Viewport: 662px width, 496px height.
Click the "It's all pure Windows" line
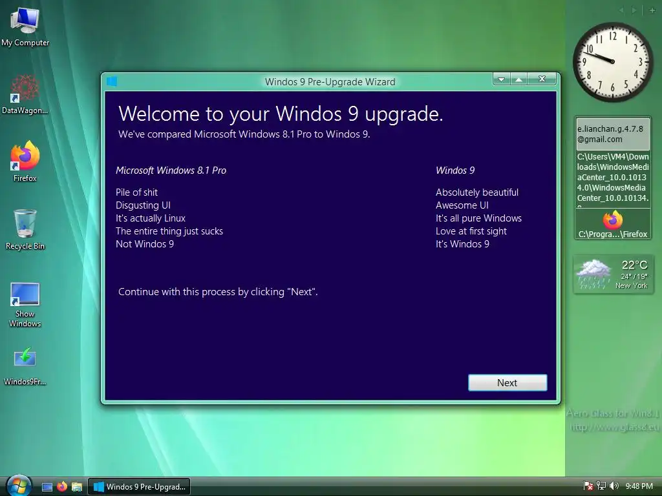(x=479, y=218)
